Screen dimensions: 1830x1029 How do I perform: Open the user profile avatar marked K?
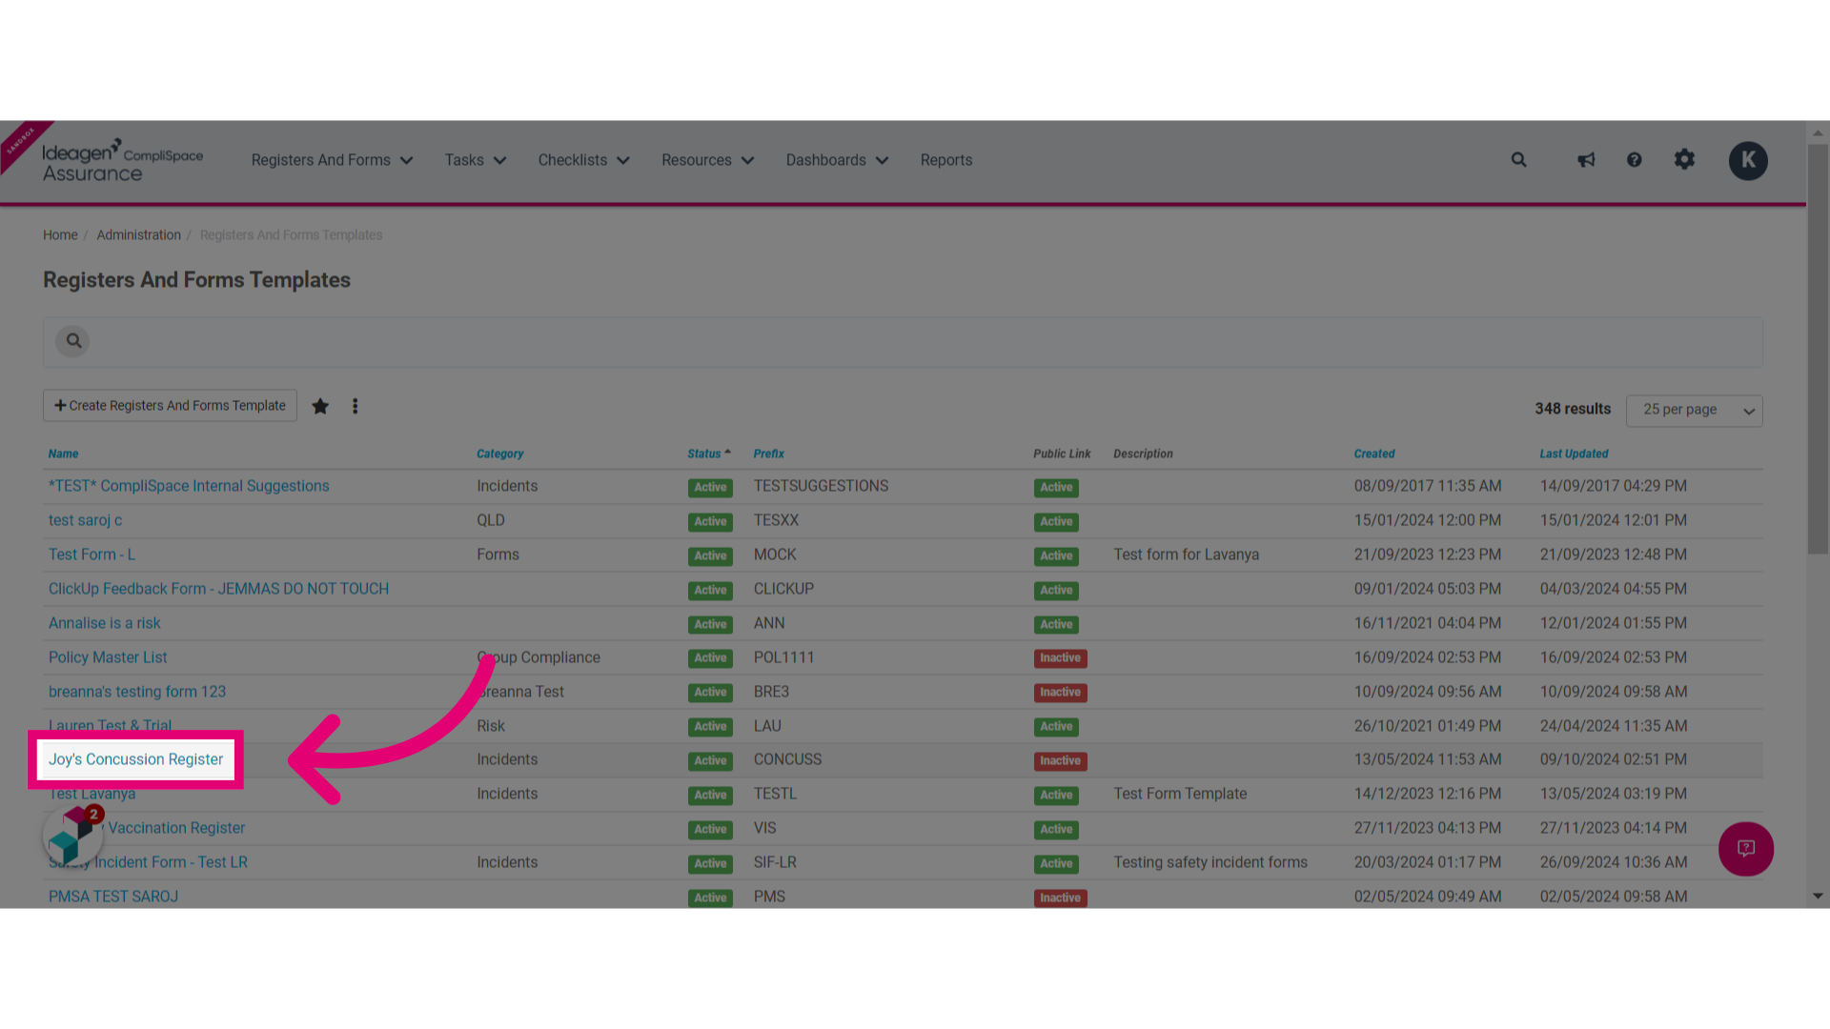[x=1748, y=160]
